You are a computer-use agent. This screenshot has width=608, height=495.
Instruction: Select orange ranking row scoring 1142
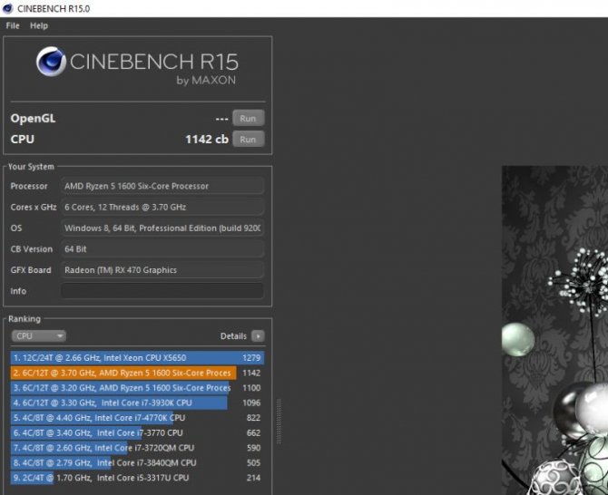point(137,373)
